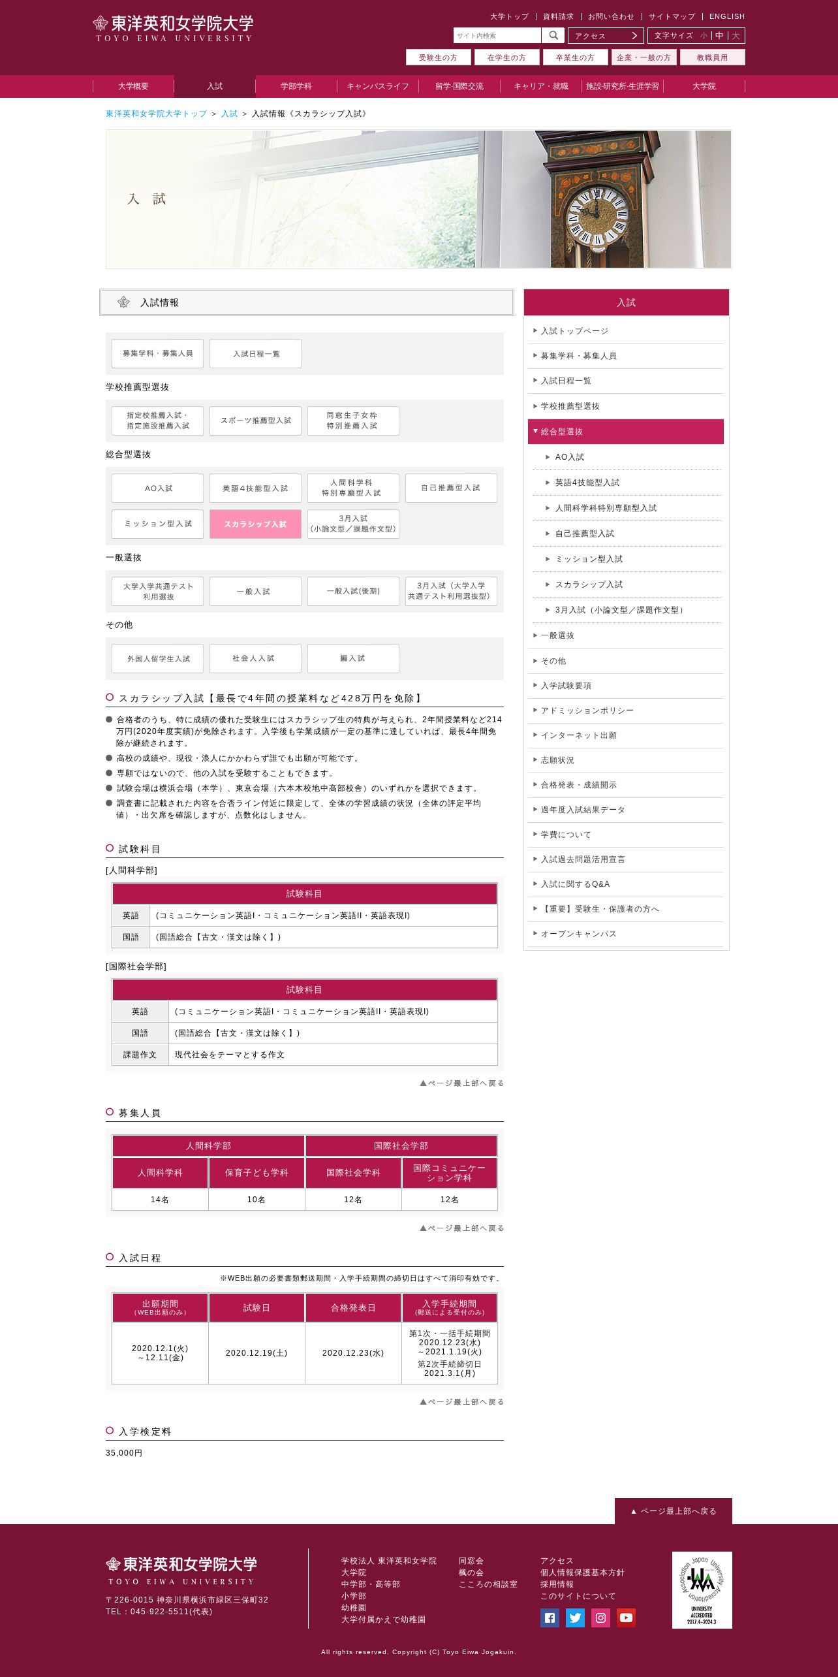
Task: Open スカラシップ入試 in sidebar submenu
Action: [628, 584]
